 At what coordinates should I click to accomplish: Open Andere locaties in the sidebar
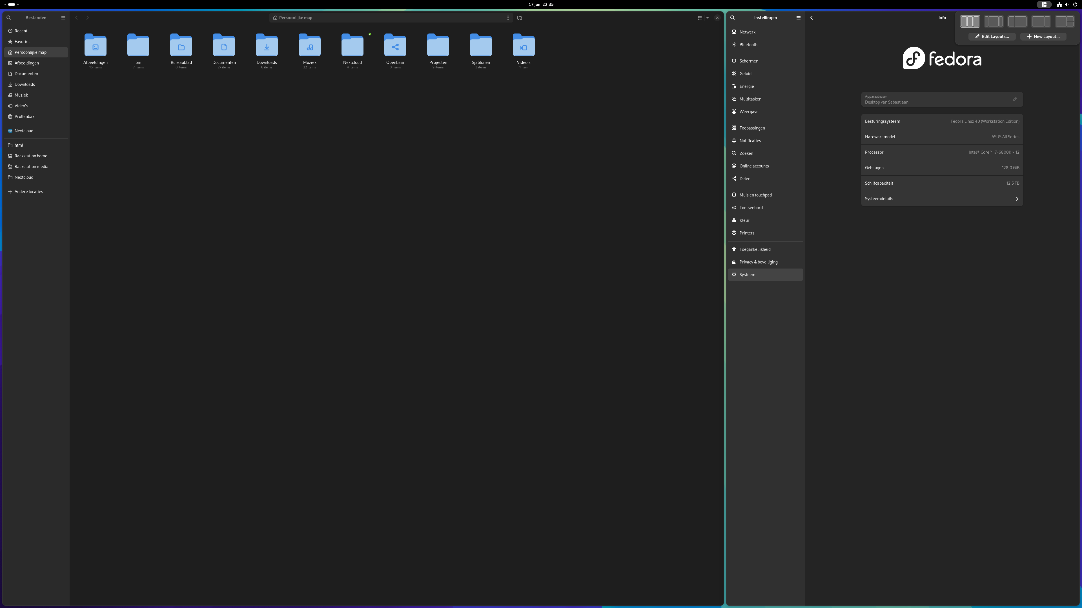pos(36,192)
